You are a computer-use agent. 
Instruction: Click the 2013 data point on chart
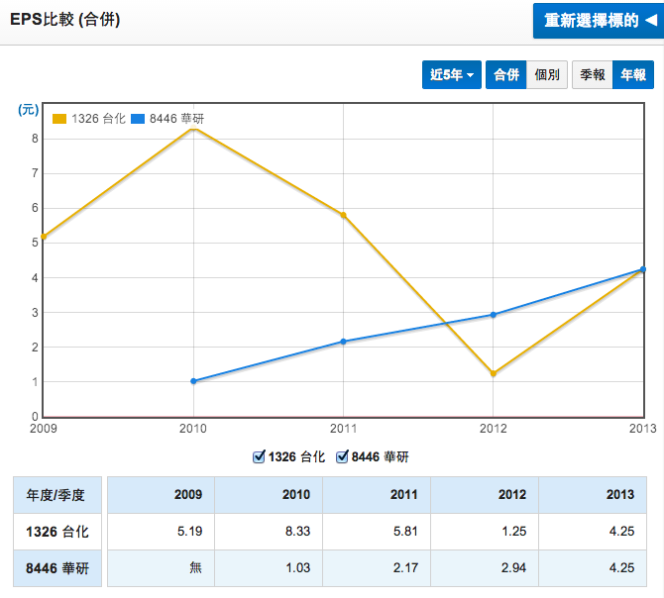(x=642, y=269)
